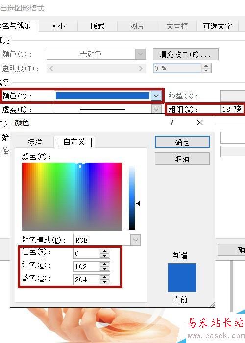Click 确定 in the color dialog
The image size is (245, 343).
pyautogui.click(x=182, y=142)
